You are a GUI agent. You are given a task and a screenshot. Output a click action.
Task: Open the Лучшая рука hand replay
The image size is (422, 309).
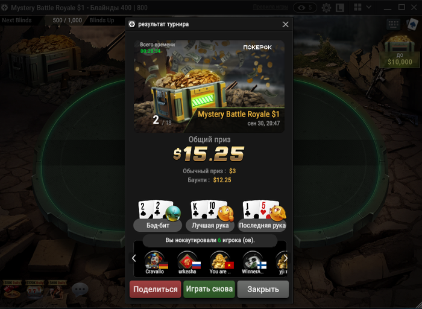(x=210, y=215)
